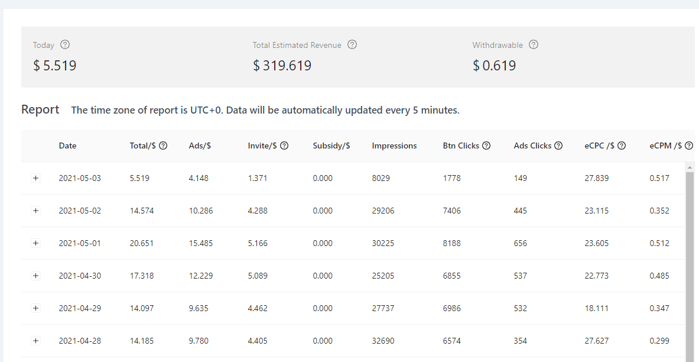Expand the 2021-05-01 row
Image resolution: width=699 pixels, height=362 pixels.
coord(35,244)
